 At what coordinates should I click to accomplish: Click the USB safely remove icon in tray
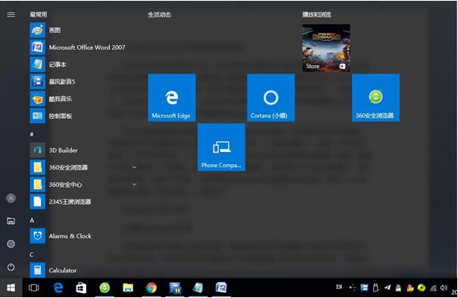(376, 288)
